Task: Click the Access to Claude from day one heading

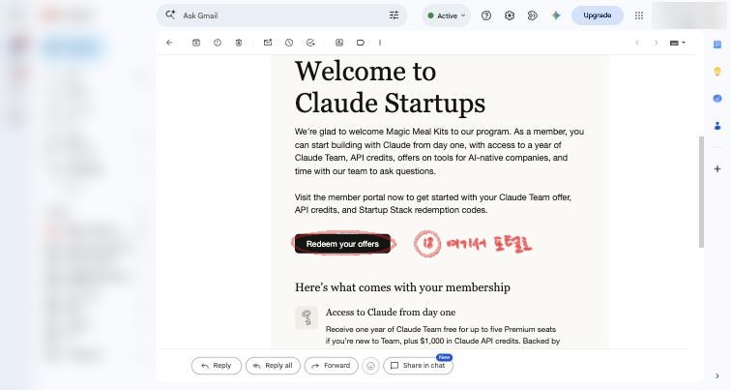Action: (x=391, y=312)
